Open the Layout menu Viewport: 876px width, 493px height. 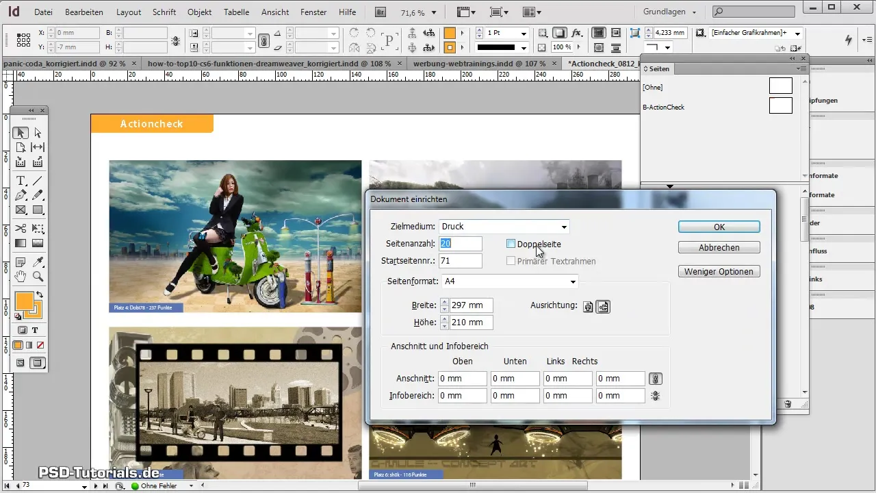click(129, 12)
